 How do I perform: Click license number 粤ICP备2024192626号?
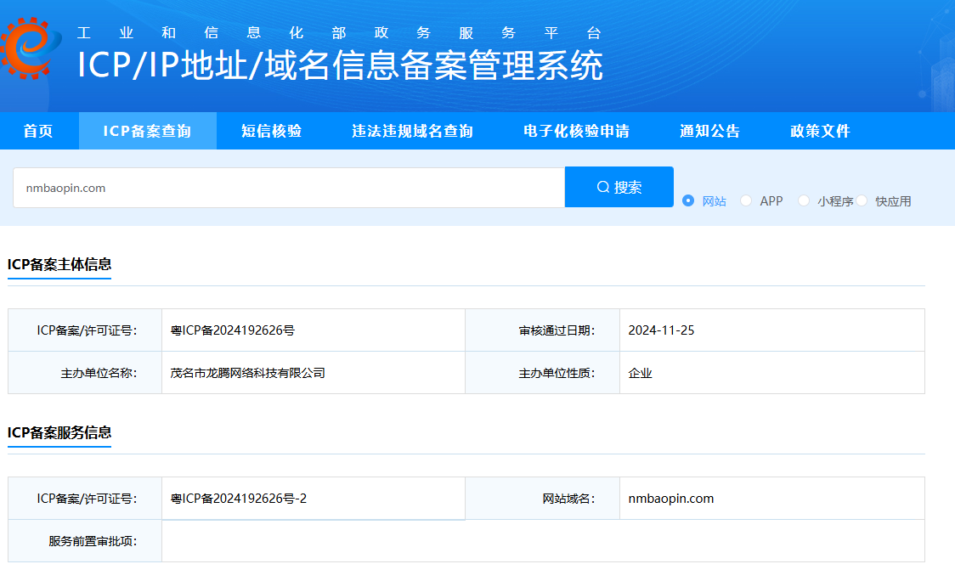[x=233, y=330]
